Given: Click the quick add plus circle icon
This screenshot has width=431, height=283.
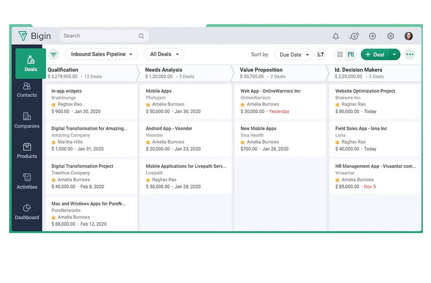Looking at the screenshot, I should click(372, 36).
